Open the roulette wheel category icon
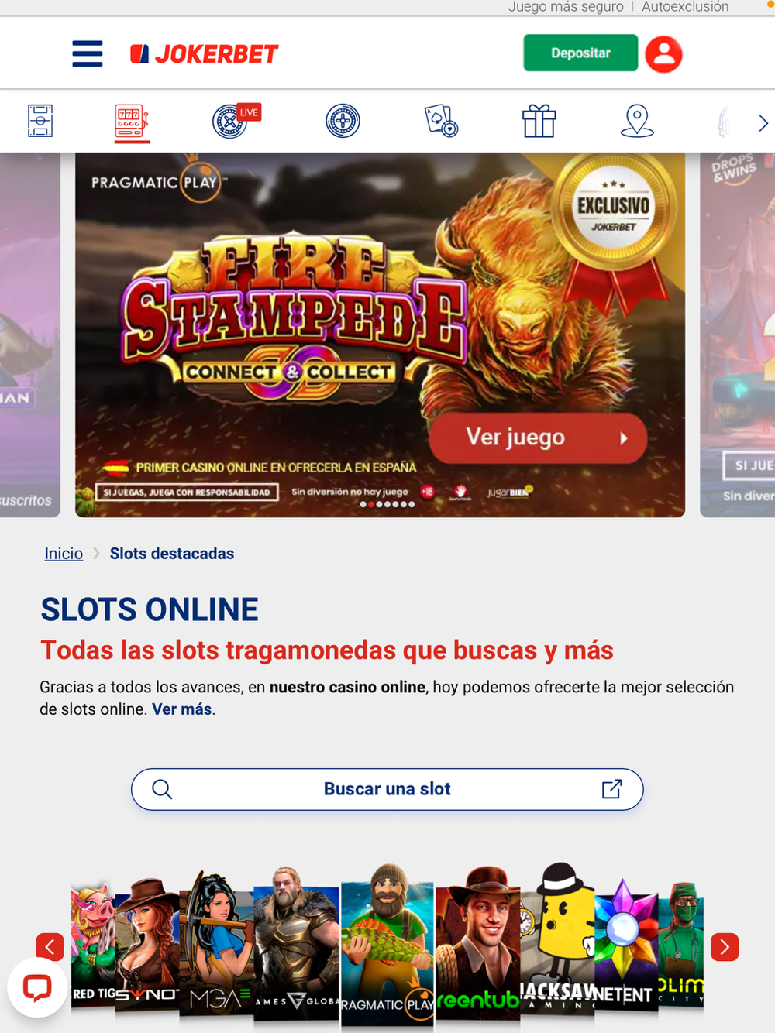Viewport: 775px width, 1033px height. 343,121
